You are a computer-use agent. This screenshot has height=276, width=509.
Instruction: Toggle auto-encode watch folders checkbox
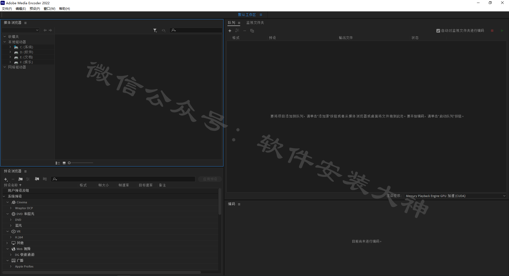[438, 31]
